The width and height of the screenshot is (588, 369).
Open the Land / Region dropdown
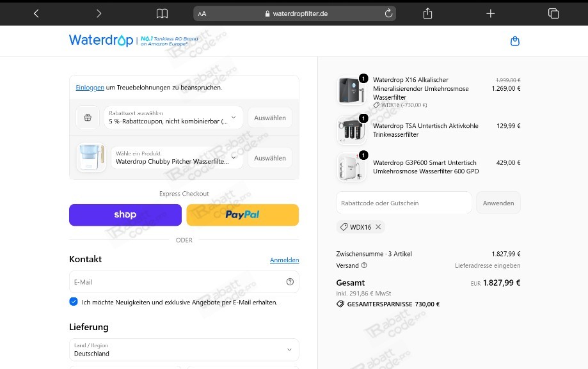point(184,350)
